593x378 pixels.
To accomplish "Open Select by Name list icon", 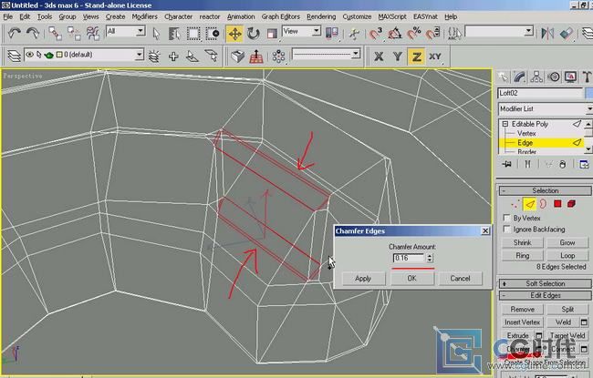I will pos(174,34).
